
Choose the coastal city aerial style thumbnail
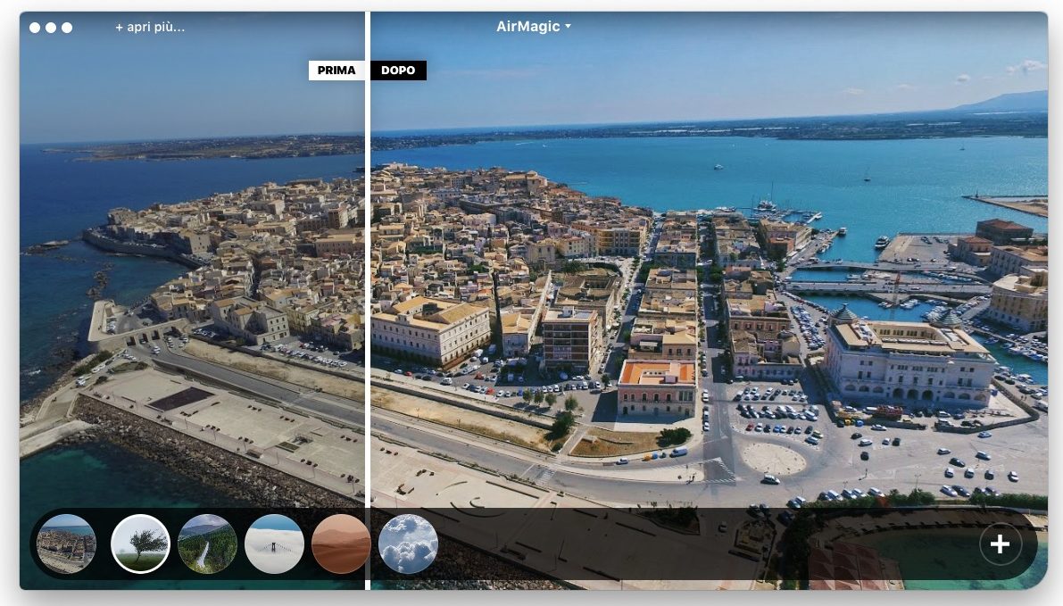pyautogui.click(x=66, y=544)
